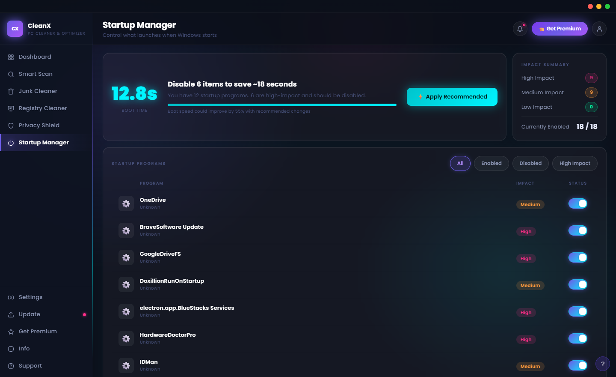
Task: Disable BraveSoftware Update startup toggle
Action: pyautogui.click(x=578, y=230)
